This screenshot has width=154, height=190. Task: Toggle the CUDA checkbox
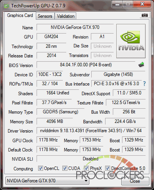(x=65, y=168)
